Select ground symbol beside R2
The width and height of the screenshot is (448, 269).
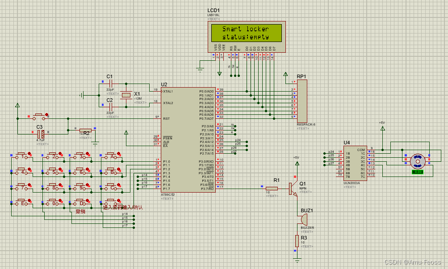point(95,144)
